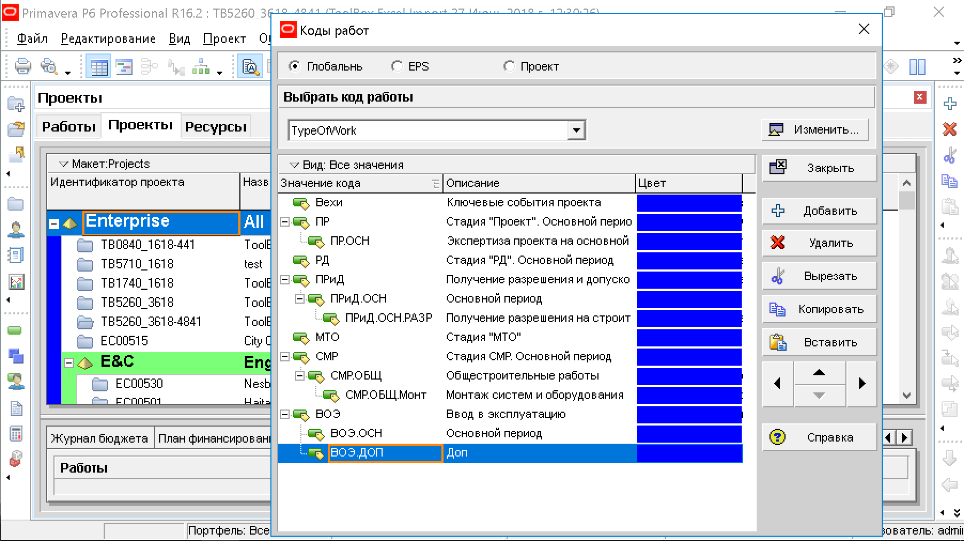Click the Print icon in the toolbar
Viewport: 964px width, 541px height.
pos(22,66)
